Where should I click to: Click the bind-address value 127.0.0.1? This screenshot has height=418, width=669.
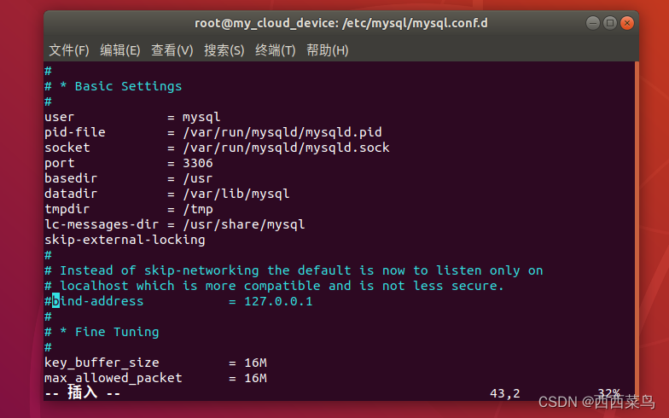[278, 301]
